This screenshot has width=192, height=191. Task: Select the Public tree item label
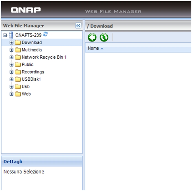pyautogui.click(x=27, y=65)
